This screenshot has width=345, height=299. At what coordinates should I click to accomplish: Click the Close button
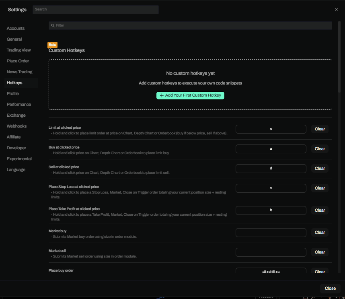[330, 288]
